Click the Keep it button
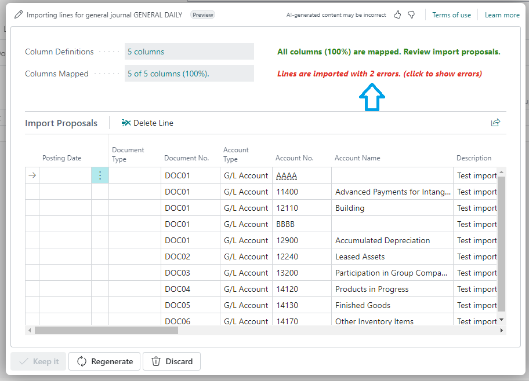The image size is (529, 381). (x=38, y=361)
